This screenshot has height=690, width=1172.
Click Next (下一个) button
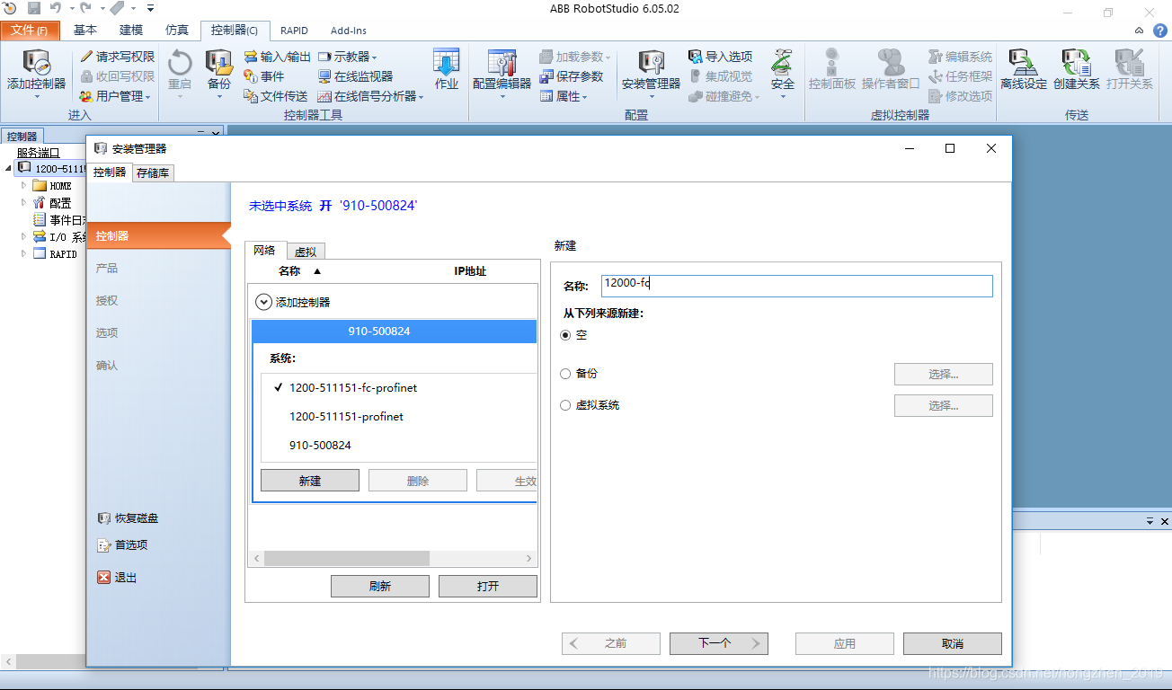click(x=719, y=643)
